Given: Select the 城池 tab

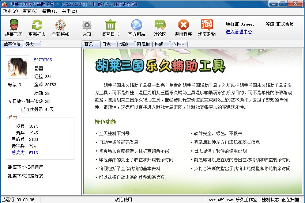Looking at the screenshot, I should tap(126, 44).
